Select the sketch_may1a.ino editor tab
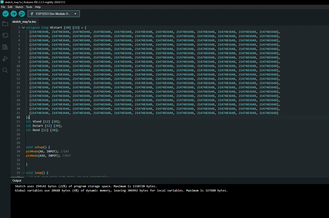The width and height of the screenshot is (329, 218). [x=24, y=22]
